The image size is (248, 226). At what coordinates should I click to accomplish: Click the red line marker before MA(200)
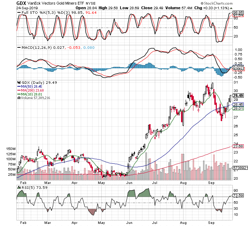[19, 90]
